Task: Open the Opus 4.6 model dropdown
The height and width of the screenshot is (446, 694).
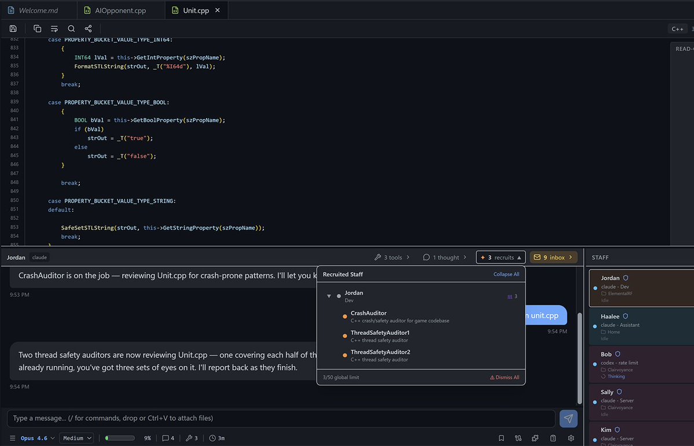Action: pyautogui.click(x=38, y=438)
